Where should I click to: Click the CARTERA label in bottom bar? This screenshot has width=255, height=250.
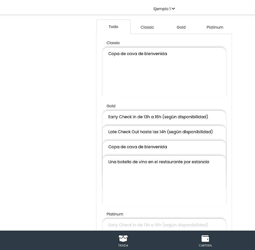[x=205, y=245]
